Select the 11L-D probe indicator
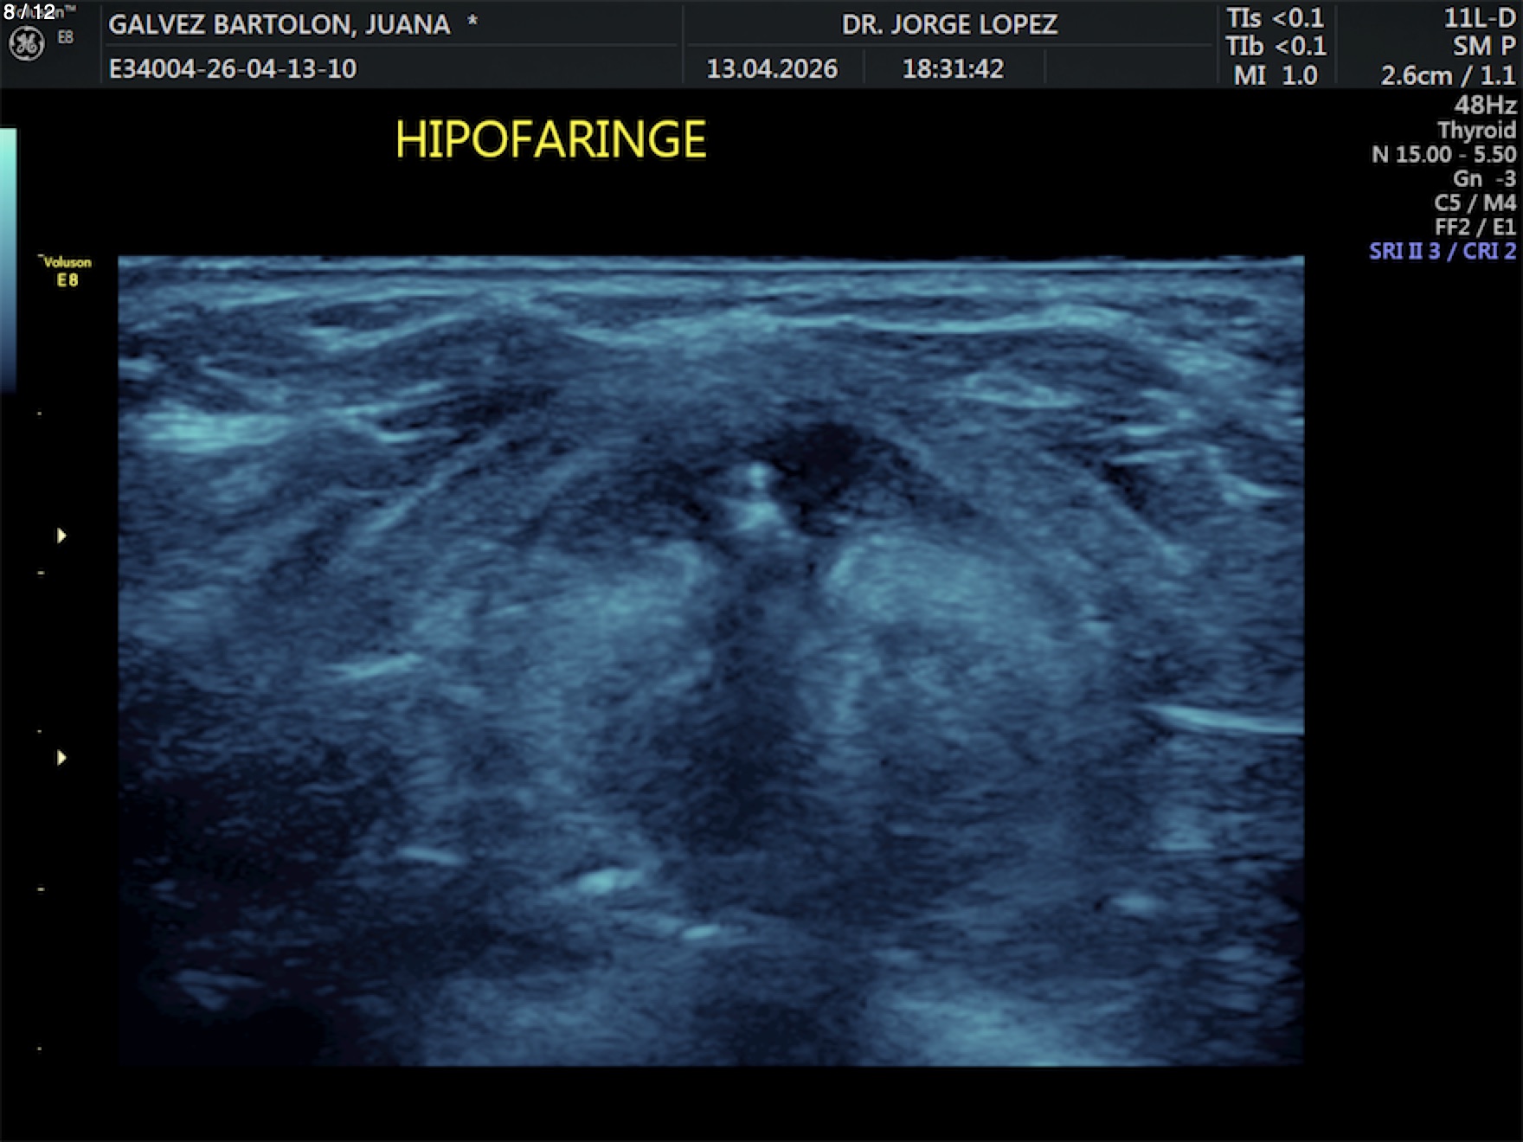The width and height of the screenshot is (1523, 1142). coord(1479,18)
